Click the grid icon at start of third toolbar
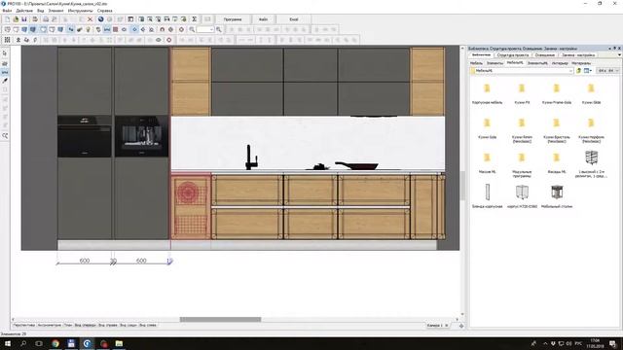The width and height of the screenshot is (623, 350). (x=7, y=40)
